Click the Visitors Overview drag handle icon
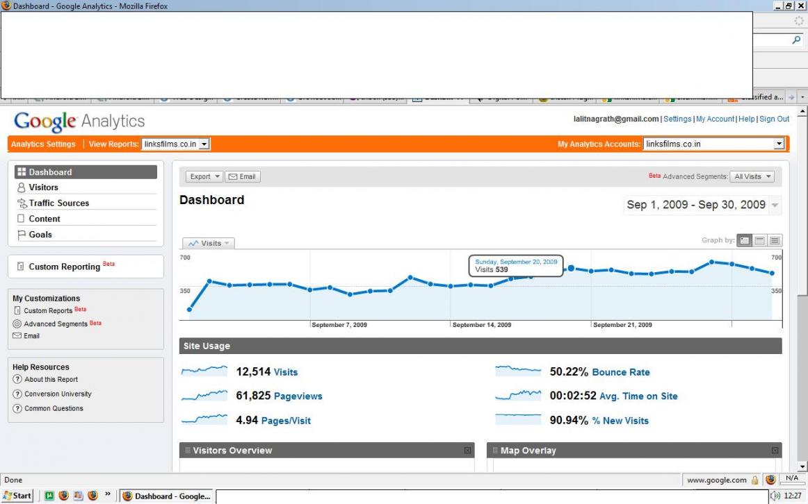Viewport: 808px width, 504px height. coord(188,451)
